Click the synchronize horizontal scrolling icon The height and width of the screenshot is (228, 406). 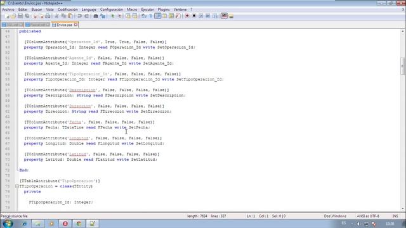134,16
